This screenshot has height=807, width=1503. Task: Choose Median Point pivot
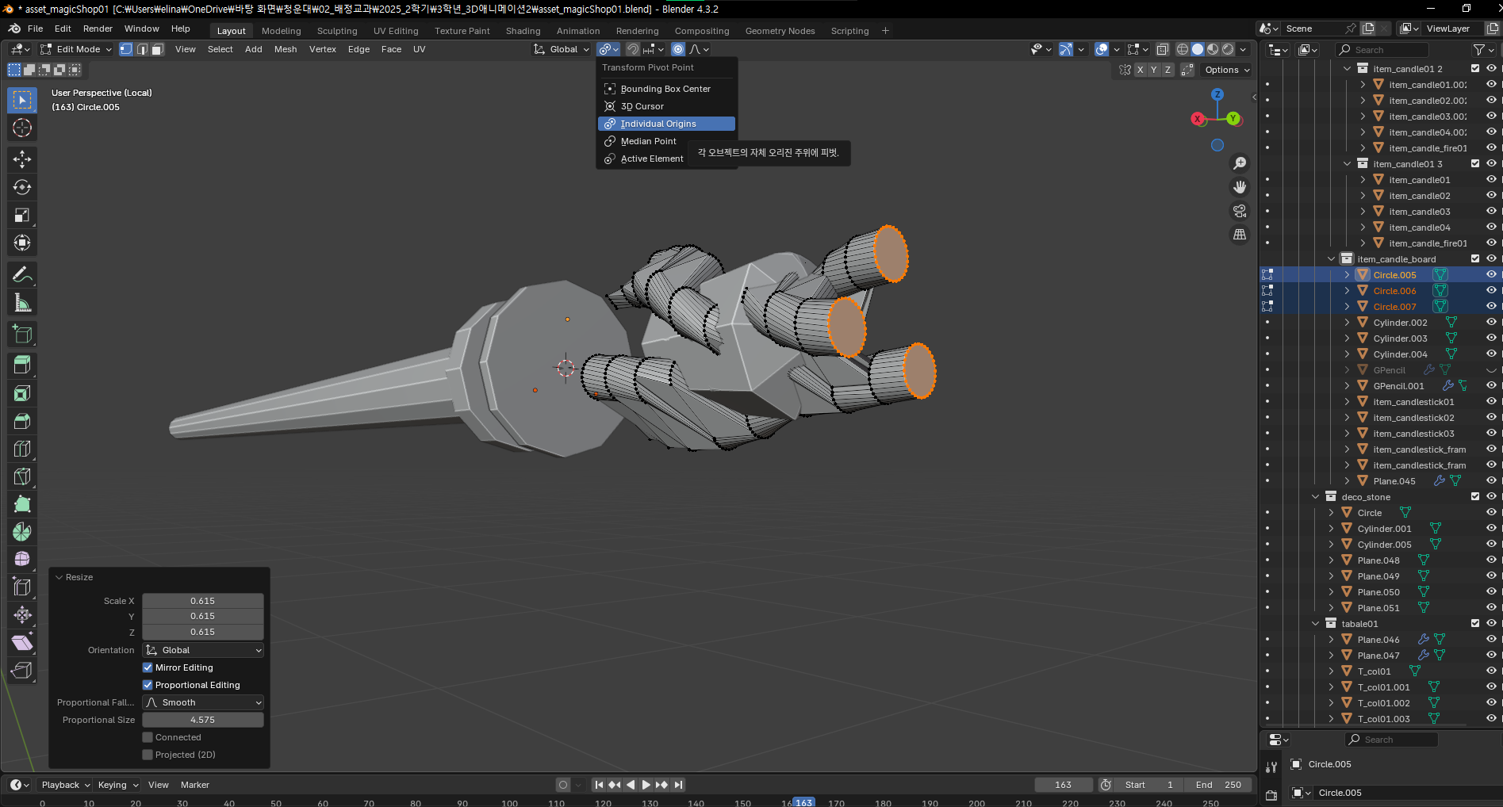pos(665,141)
